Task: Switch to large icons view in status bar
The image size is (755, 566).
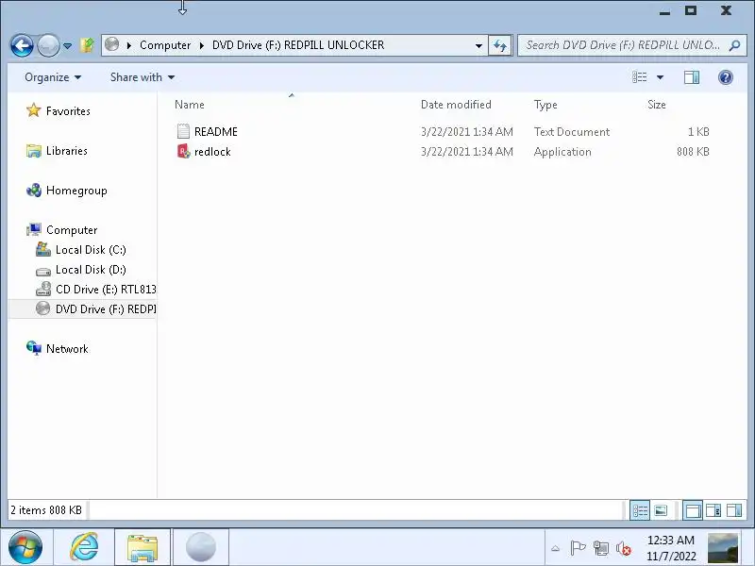Action: coord(662,510)
